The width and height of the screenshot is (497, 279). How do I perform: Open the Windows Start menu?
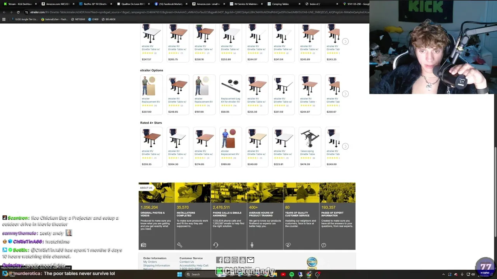pyautogui.click(x=179, y=274)
